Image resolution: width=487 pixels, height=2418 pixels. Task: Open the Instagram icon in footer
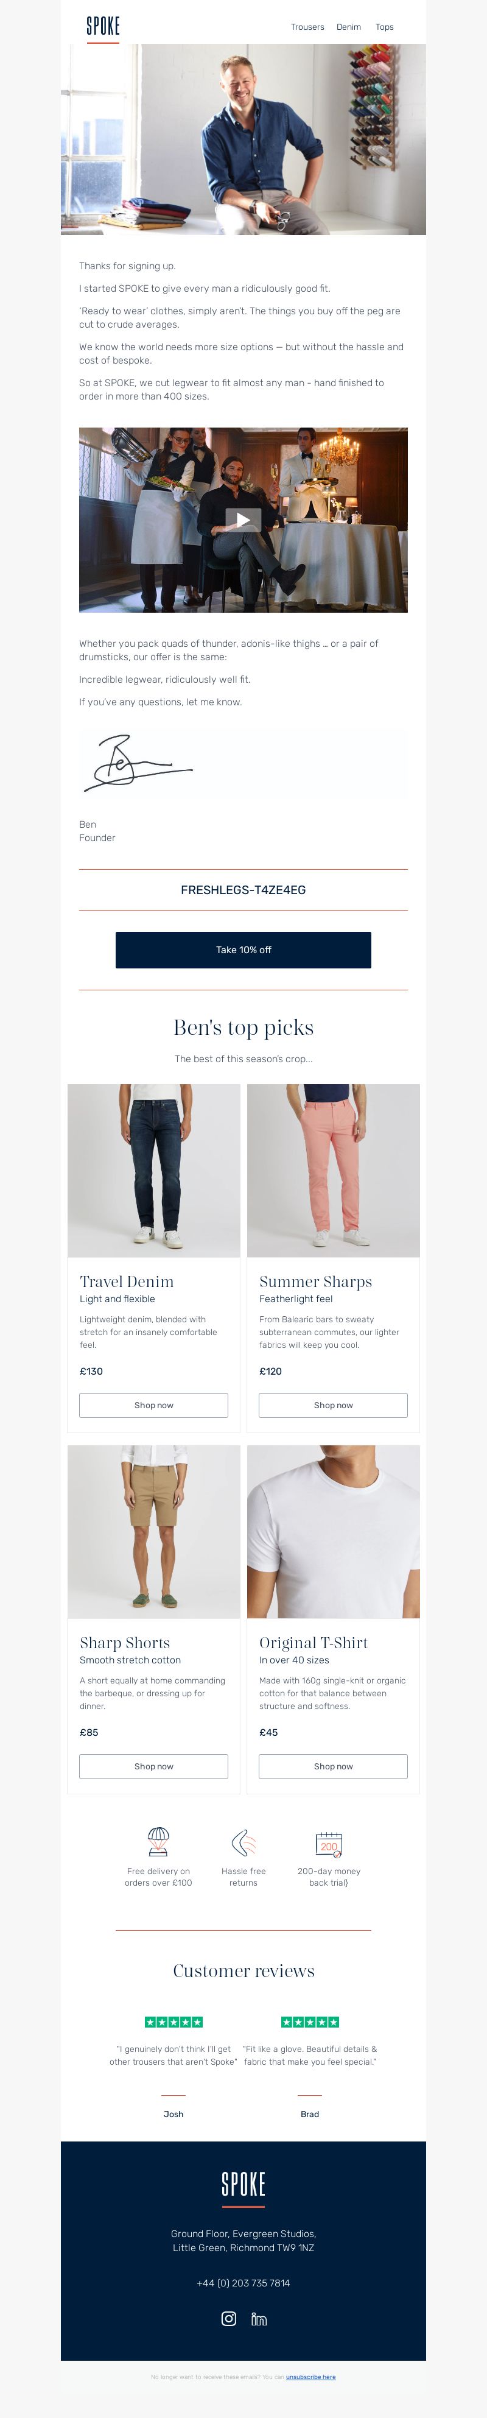point(228,2319)
